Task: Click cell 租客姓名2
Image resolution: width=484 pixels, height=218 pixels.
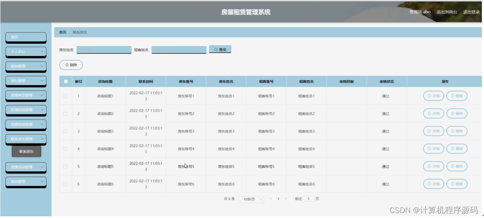Action: 306,114
